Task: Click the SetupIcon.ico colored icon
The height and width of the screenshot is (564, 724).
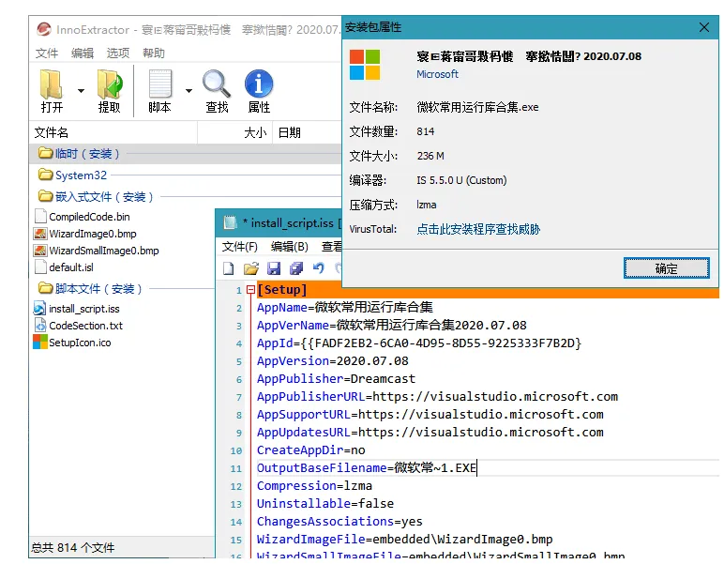Action: click(40, 343)
